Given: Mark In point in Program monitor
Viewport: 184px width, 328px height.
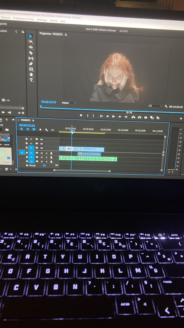Looking at the screenshot, I should tap(88, 116).
